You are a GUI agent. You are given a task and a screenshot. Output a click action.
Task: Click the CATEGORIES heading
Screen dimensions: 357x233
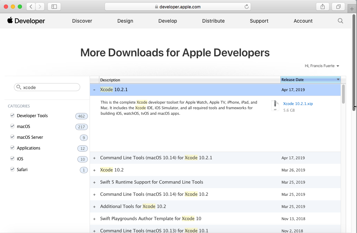point(19,106)
